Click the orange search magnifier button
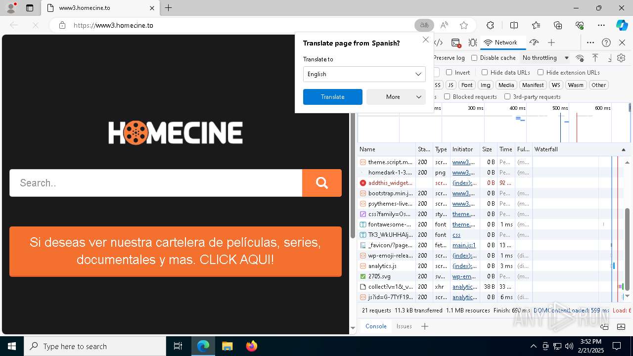Image resolution: width=633 pixels, height=356 pixels. tap(322, 183)
